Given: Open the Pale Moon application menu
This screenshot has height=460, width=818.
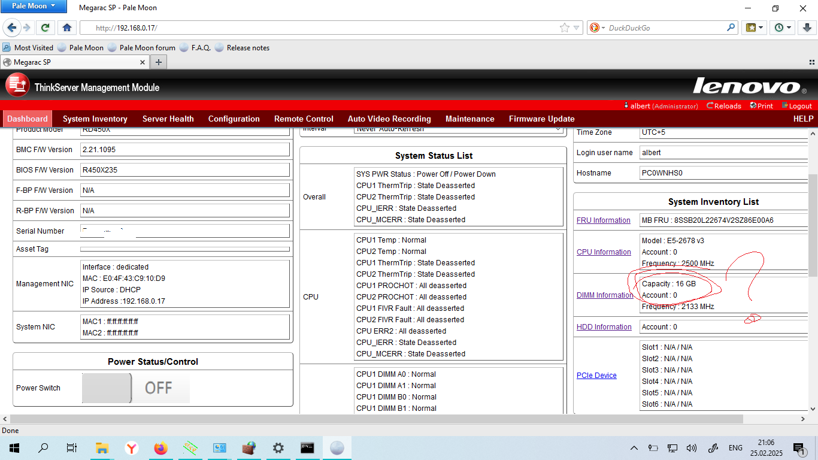Looking at the screenshot, I should point(35,6).
